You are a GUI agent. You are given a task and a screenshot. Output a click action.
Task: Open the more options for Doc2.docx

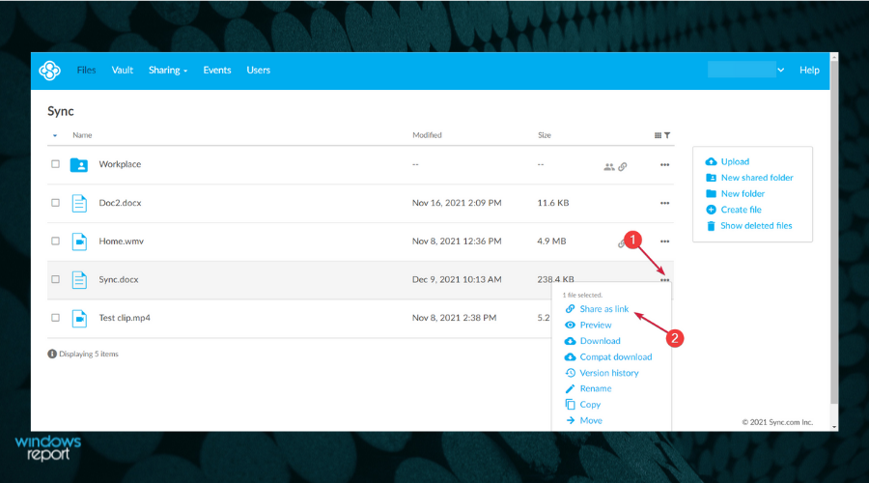coord(664,203)
